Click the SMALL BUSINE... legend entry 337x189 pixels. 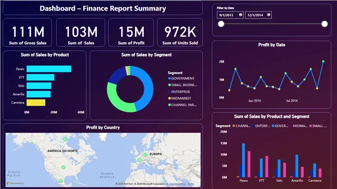click(x=183, y=85)
